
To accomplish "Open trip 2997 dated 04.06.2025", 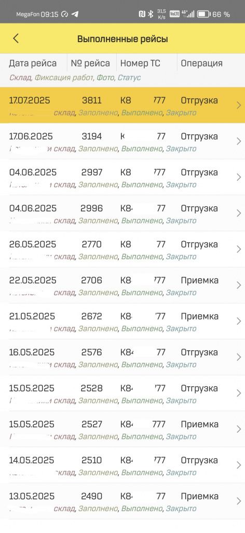I will point(122,177).
